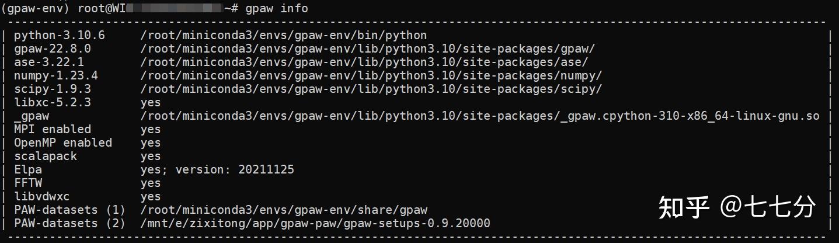This screenshot has width=839, height=243.
Task: Click the "gpaw info" command text
Action: (x=276, y=8)
